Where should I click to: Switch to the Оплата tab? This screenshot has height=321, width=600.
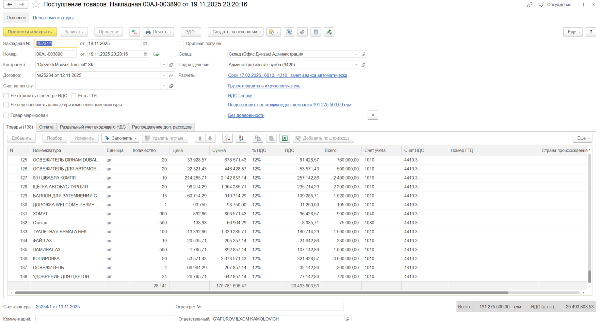tap(46, 127)
